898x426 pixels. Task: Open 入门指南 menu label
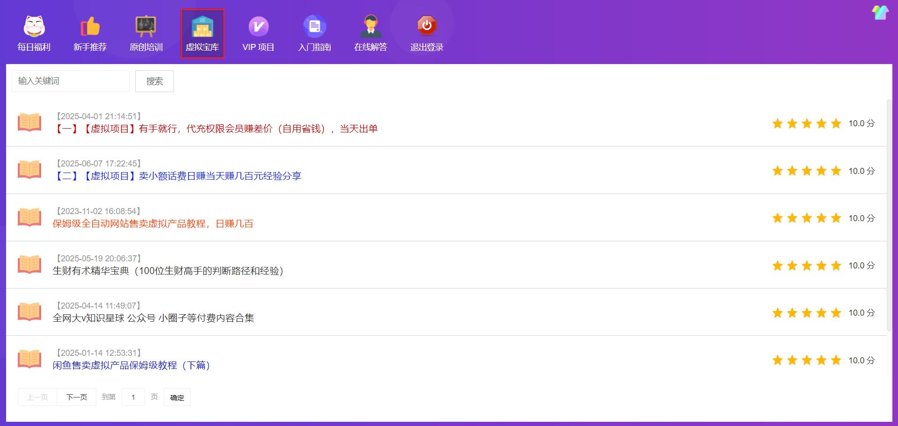point(315,47)
